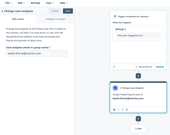This screenshot has height=135, width=170.
Task: Open the Settings menu item
Action: pos(35,3)
